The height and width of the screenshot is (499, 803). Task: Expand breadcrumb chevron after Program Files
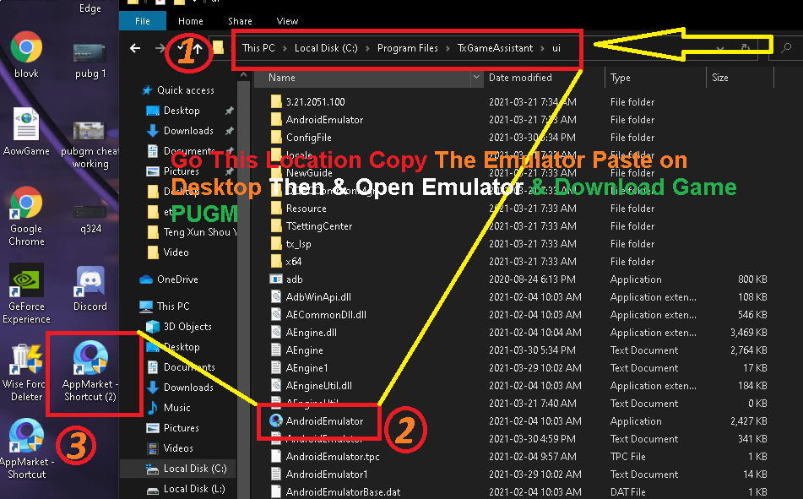(448, 48)
